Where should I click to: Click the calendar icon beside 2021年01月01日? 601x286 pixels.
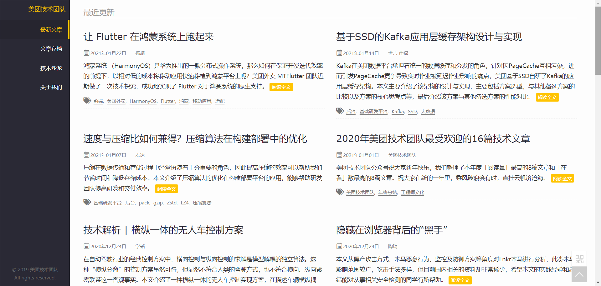click(x=339, y=155)
